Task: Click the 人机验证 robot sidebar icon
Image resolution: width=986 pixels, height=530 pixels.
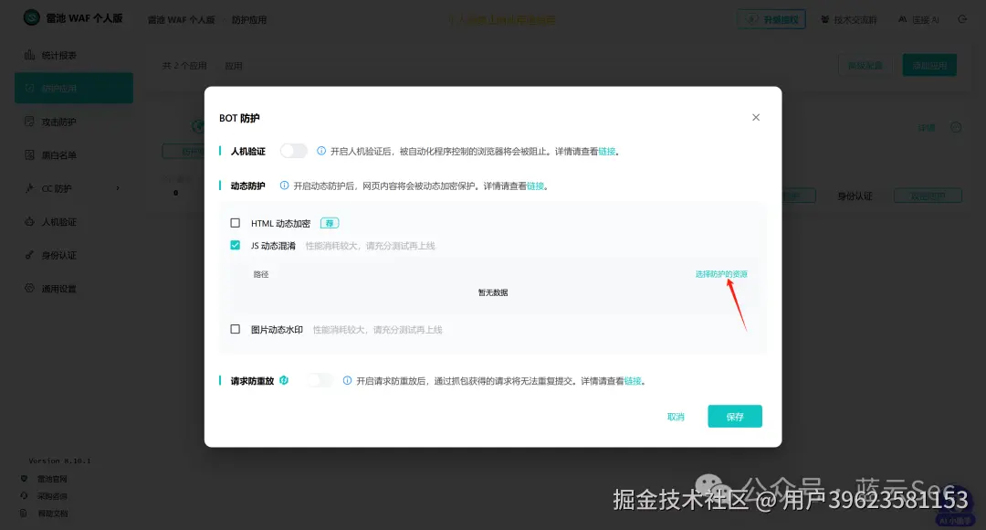Action: click(29, 221)
